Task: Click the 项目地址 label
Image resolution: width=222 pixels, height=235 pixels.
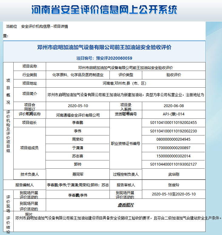Action: click(29, 83)
